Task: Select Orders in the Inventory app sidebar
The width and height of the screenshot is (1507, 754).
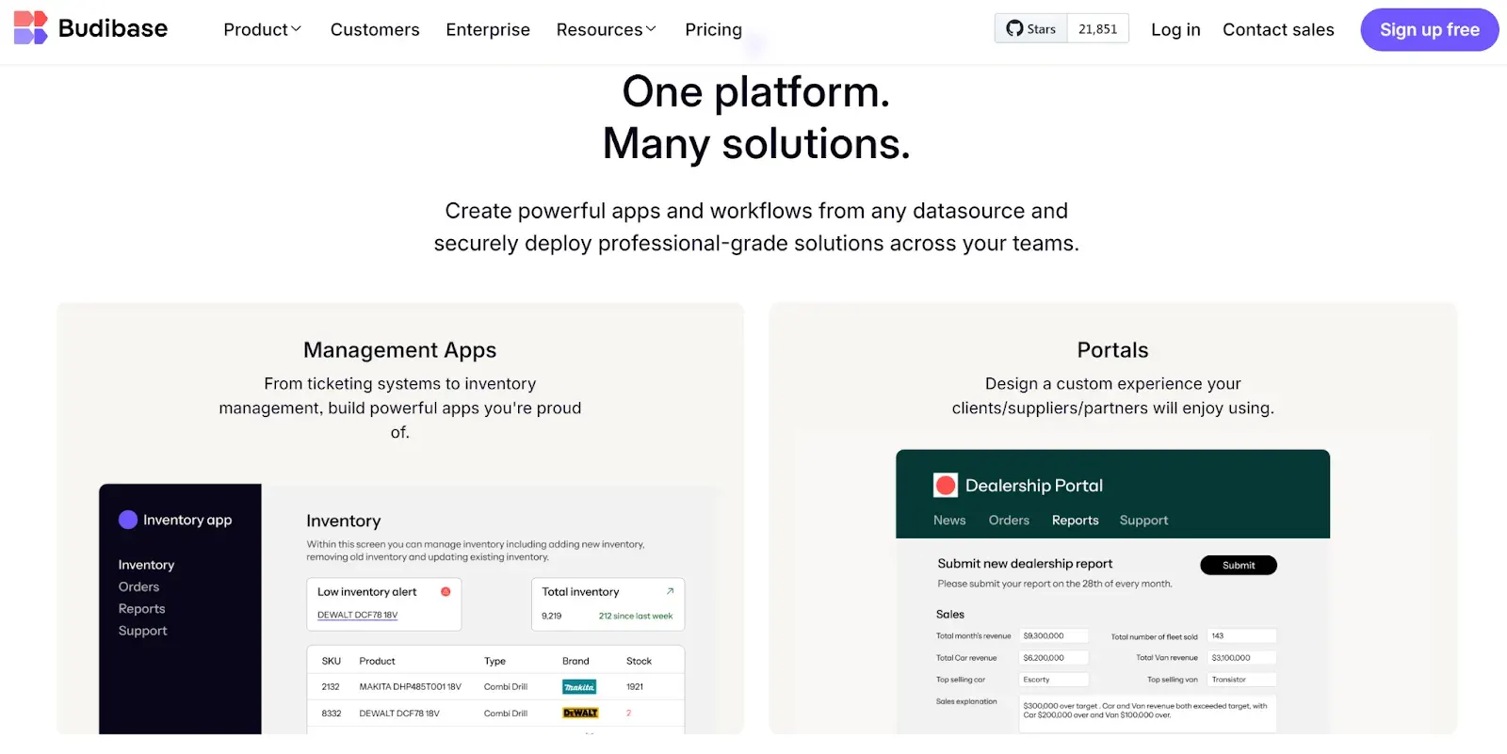Action: pyautogui.click(x=138, y=586)
